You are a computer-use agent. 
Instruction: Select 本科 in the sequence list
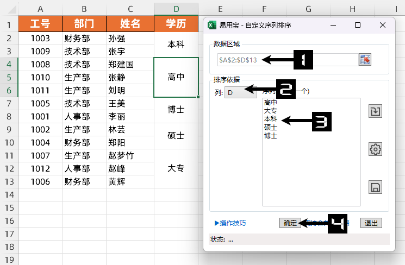[270, 119]
